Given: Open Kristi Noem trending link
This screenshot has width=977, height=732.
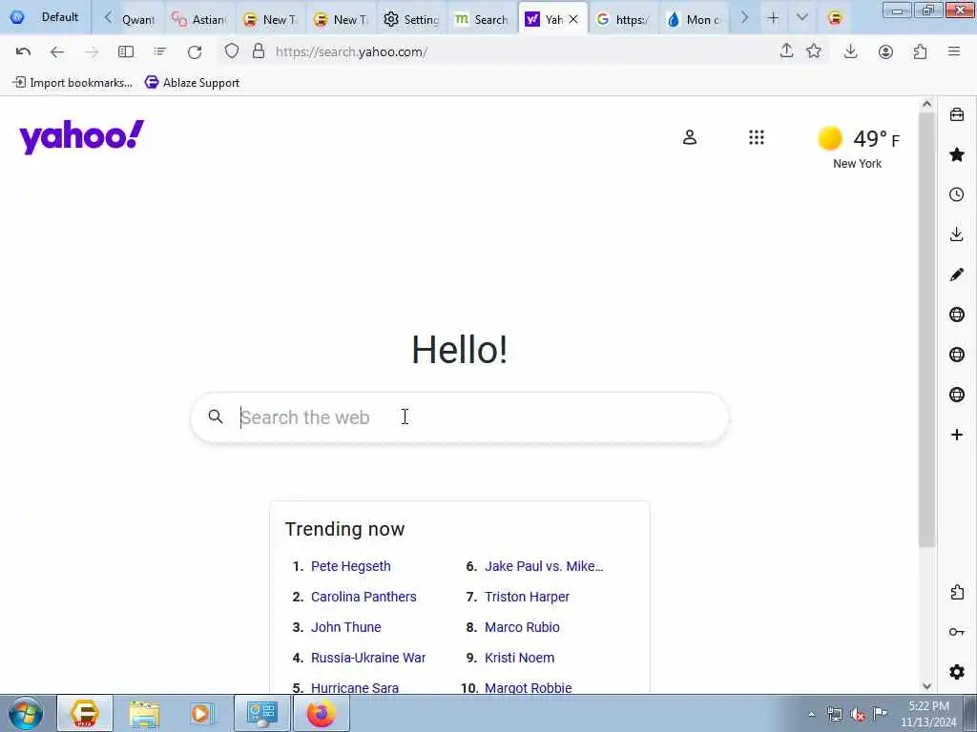Looking at the screenshot, I should click(x=520, y=658).
